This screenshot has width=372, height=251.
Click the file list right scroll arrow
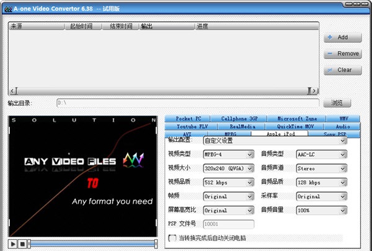(x=314, y=91)
